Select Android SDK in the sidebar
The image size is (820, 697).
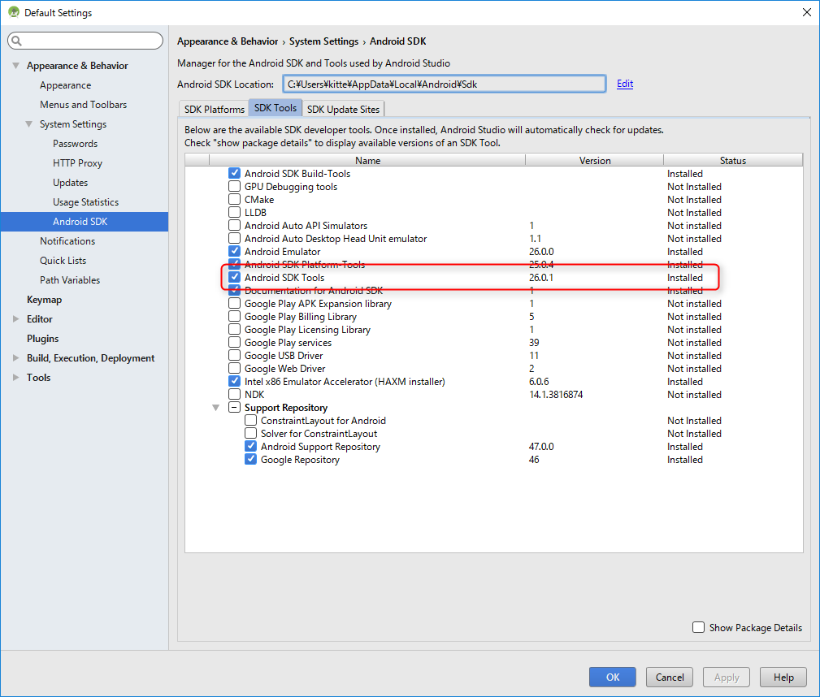85,222
